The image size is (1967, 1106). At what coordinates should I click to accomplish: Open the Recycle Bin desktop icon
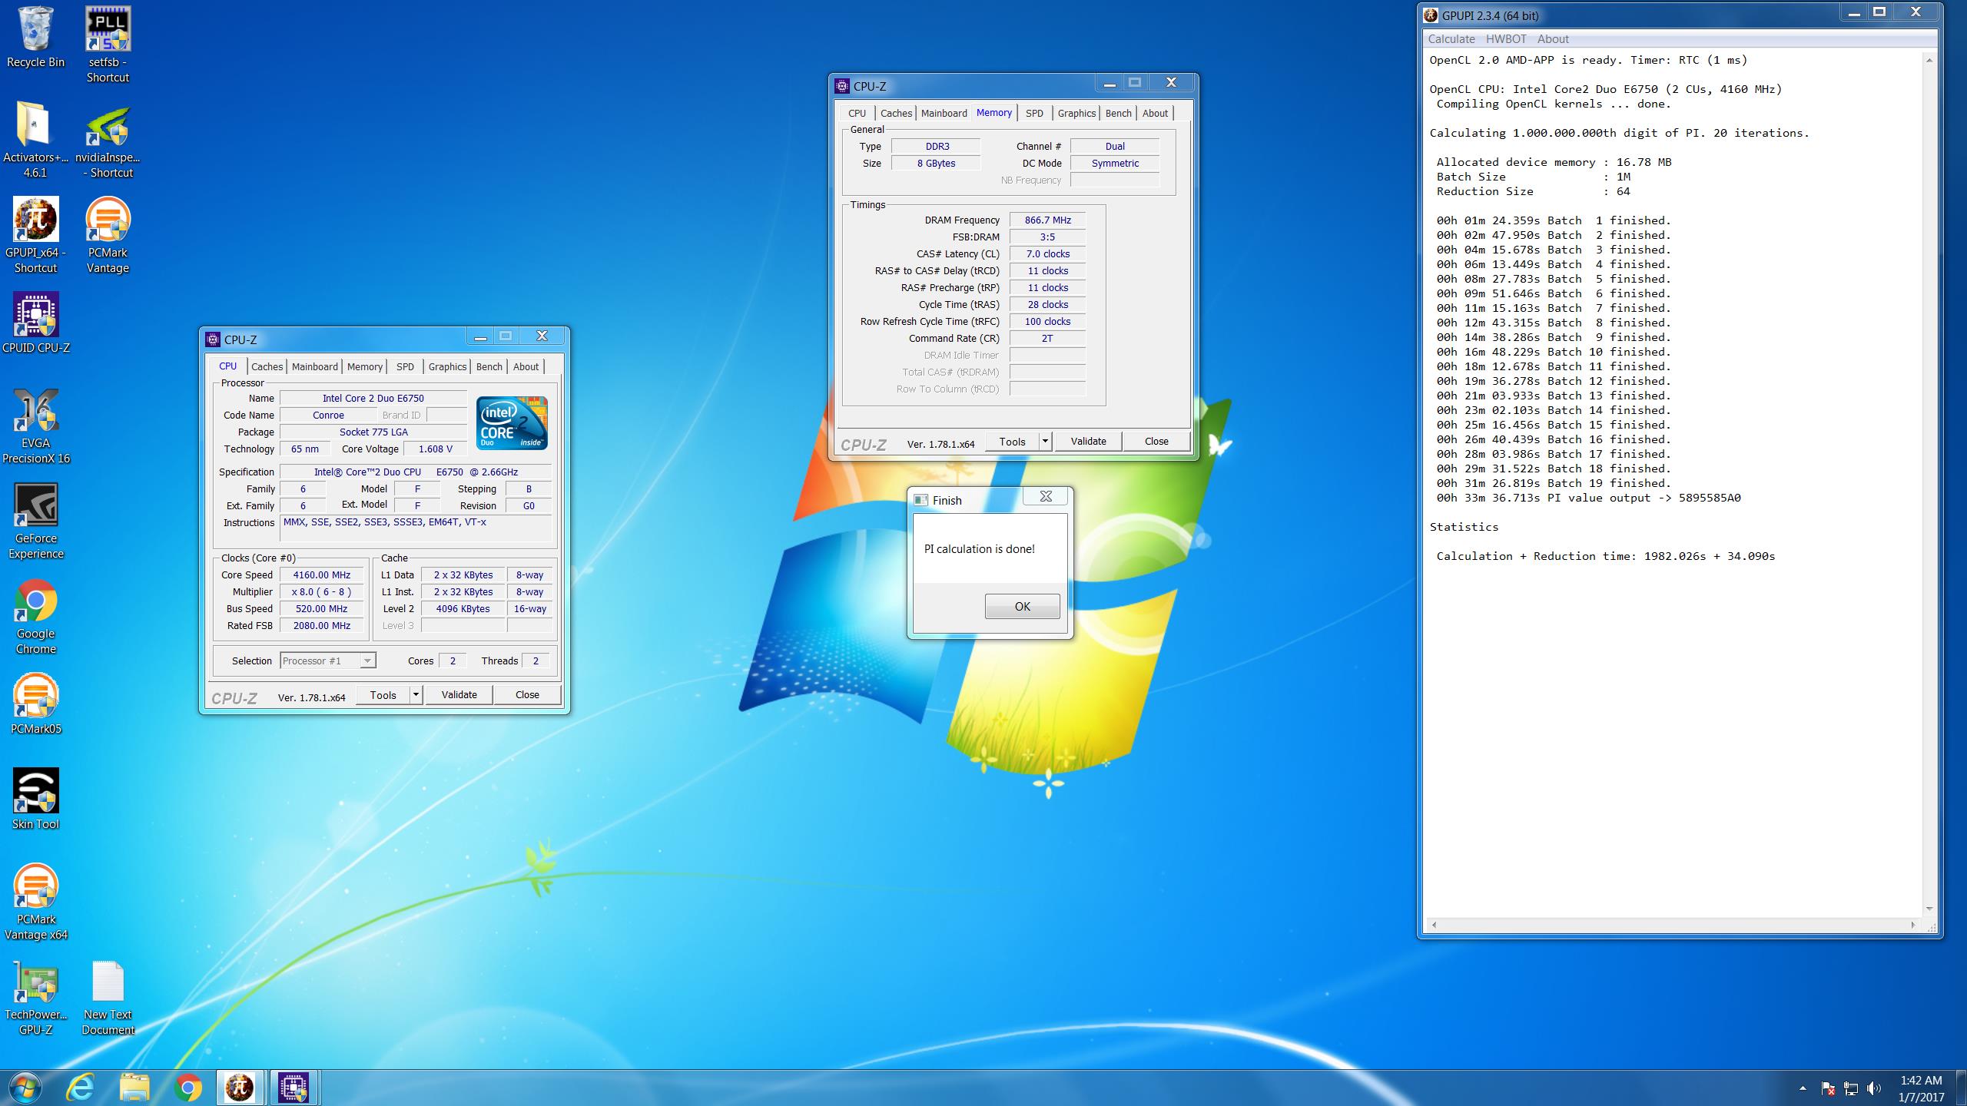coord(35,38)
